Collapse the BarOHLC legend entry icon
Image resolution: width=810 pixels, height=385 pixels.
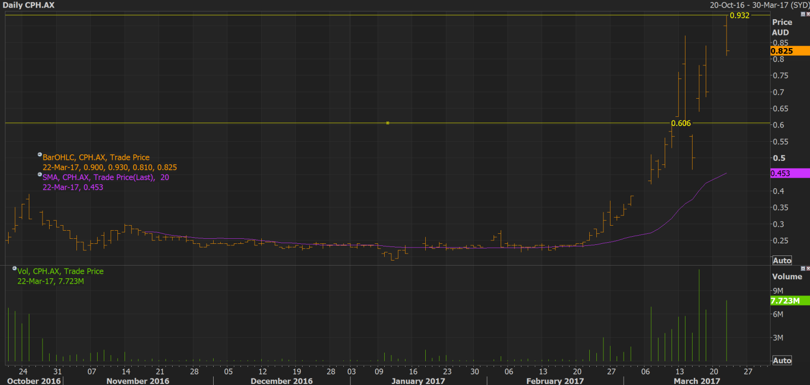[39, 154]
